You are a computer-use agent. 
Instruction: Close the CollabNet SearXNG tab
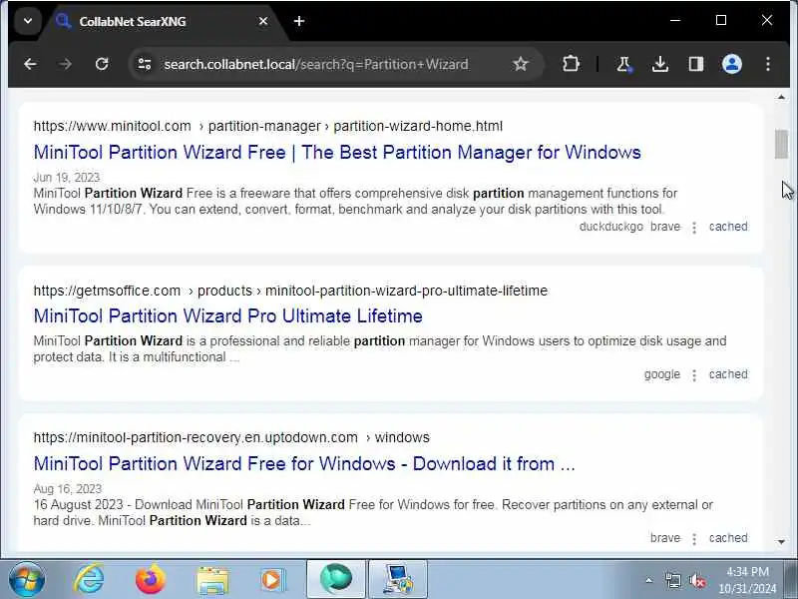point(263,21)
